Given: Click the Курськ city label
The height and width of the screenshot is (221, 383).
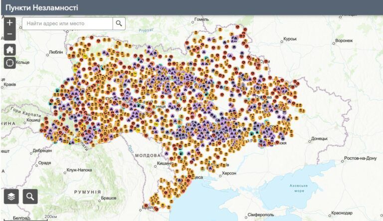Looking at the screenshot, I should coord(290,39).
